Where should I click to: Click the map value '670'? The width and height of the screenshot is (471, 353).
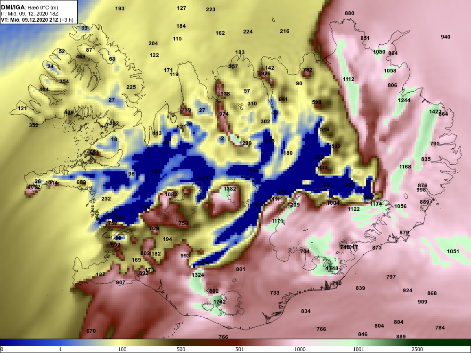(x=91, y=331)
